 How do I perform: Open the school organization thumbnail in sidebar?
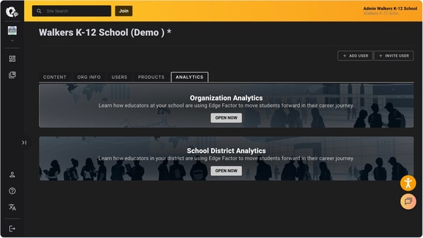point(12,31)
